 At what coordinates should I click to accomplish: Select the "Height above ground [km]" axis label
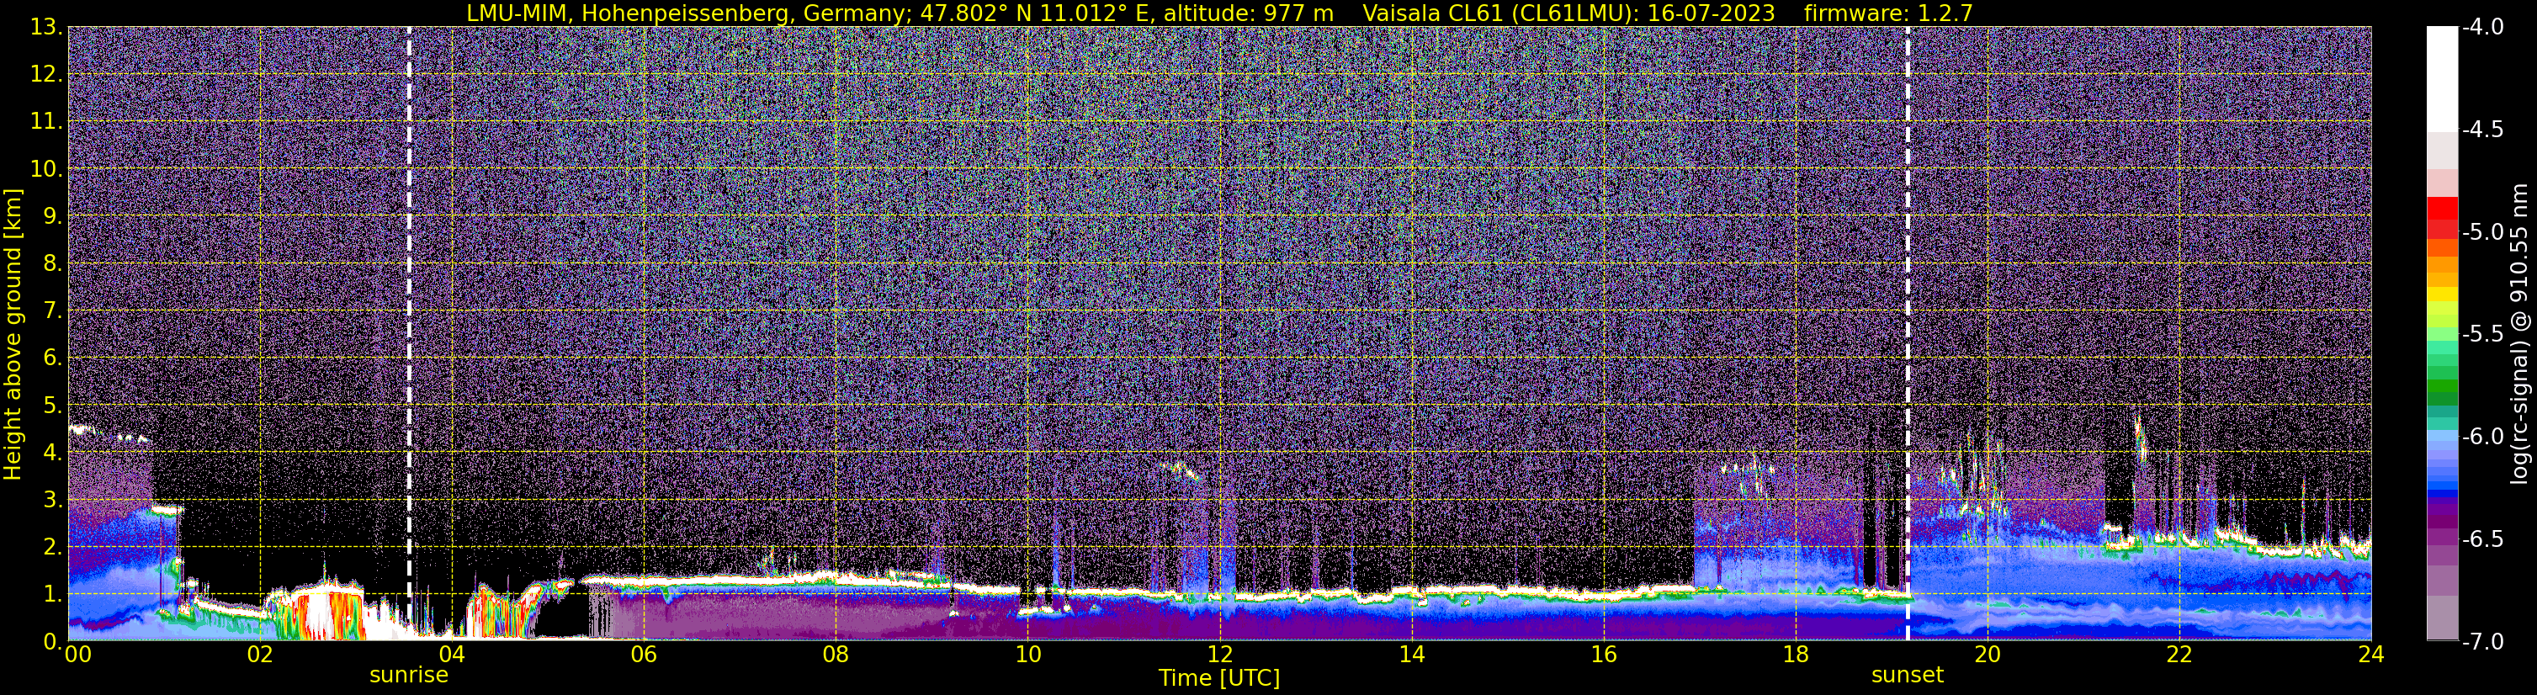13,334
